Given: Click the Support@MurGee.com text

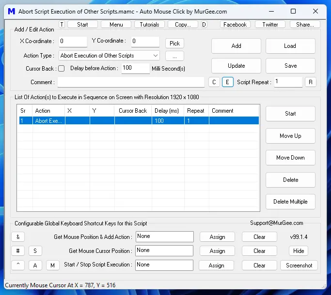Looking at the screenshot, I should [x=277, y=223].
